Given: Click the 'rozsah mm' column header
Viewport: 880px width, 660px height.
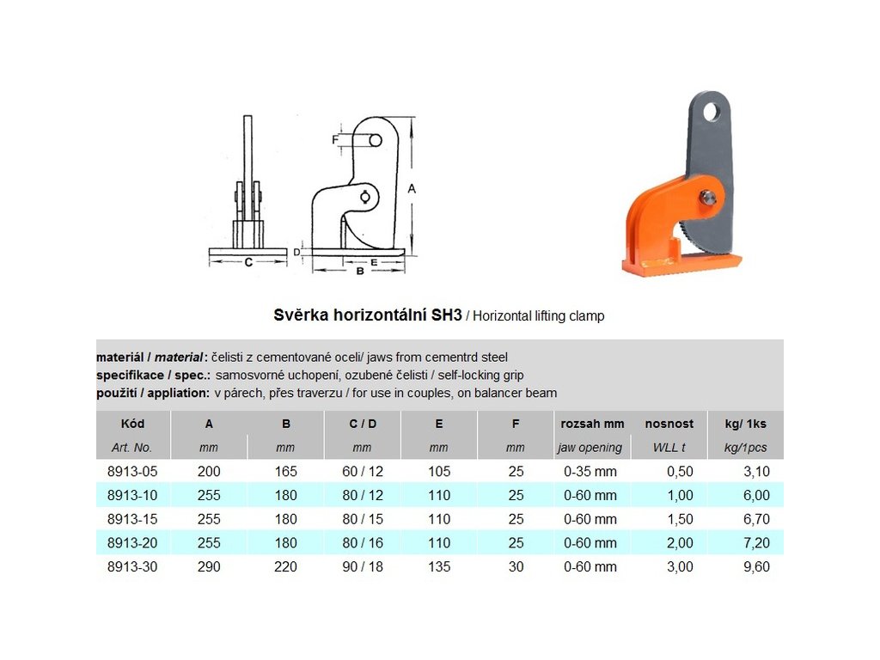Looking at the screenshot, I should pos(592,424).
